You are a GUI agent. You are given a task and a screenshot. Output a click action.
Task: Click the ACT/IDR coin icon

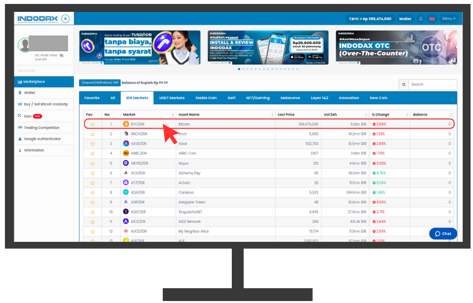[126, 183]
